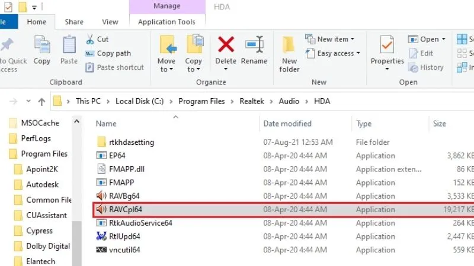The image size is (474, 266).
Task: Click the Copy icon in Clipboard group
Action: 42,45
